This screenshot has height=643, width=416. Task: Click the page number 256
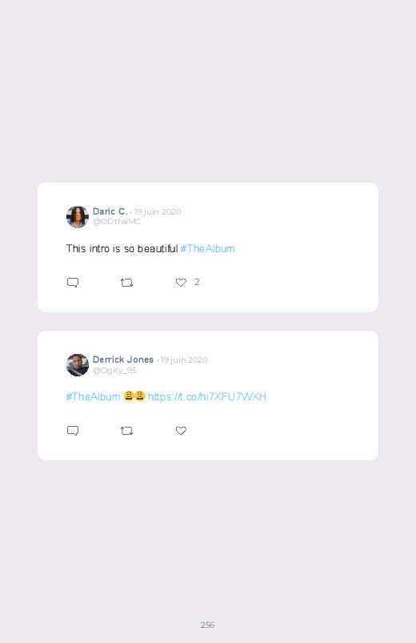pos(207,625)
